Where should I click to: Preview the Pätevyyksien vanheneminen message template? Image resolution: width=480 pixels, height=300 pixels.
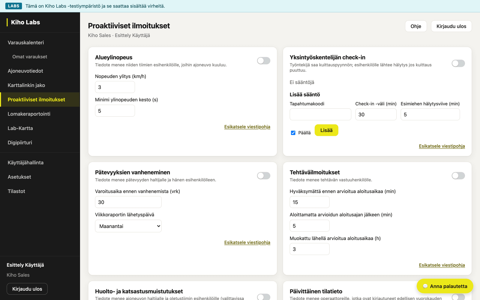(247, 242)
